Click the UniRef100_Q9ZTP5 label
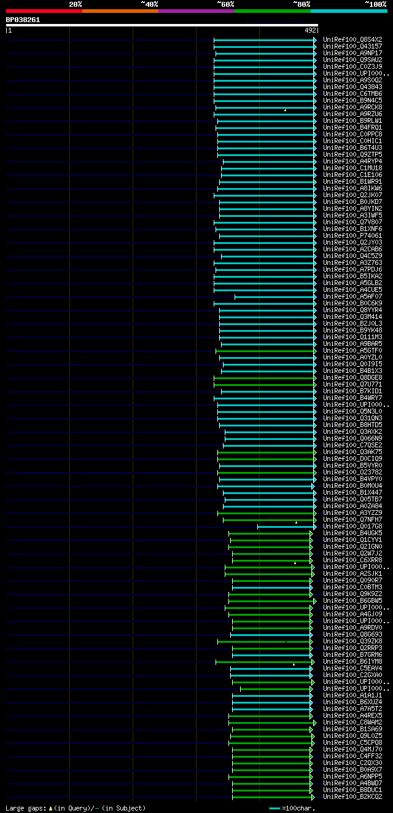393x813 pixels. click(x=352, y=154)
